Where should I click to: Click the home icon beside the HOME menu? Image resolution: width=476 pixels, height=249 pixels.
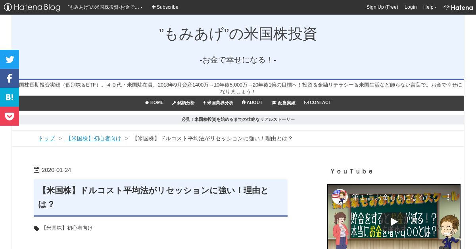point(147,103)
